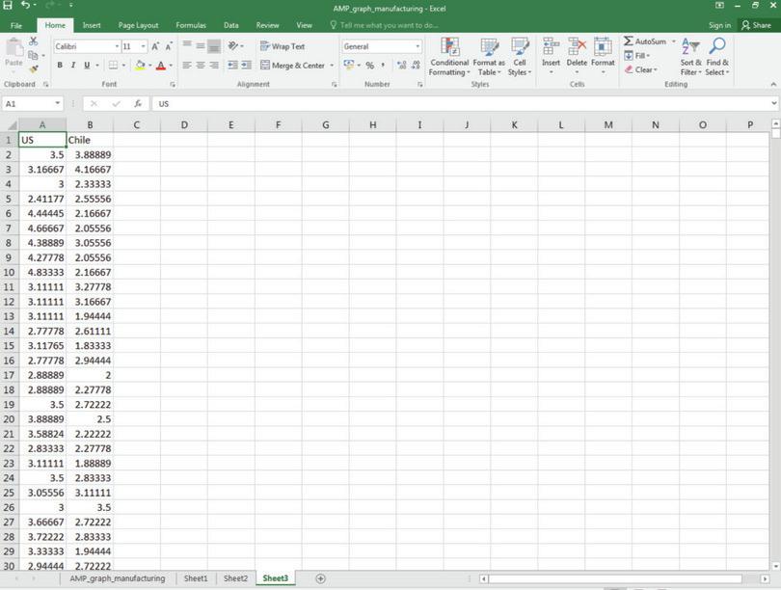Switch to the Sheet1 tab
The height and width of the screenshot is (590, 781).
[195, 577]
